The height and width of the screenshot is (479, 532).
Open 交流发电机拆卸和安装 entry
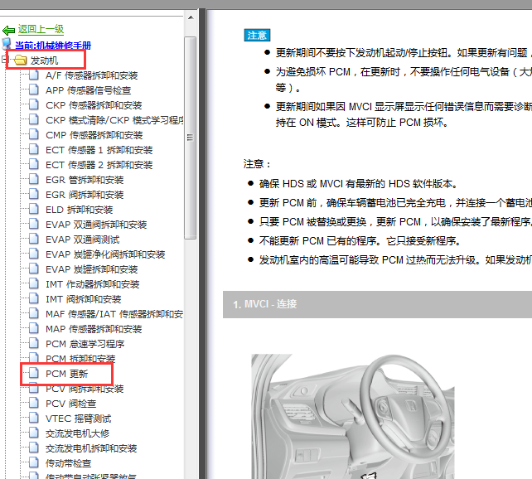pos(91,448)
